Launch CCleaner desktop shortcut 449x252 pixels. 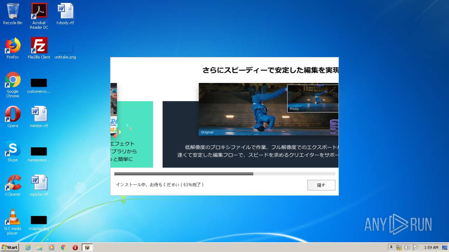coord(13,185)
